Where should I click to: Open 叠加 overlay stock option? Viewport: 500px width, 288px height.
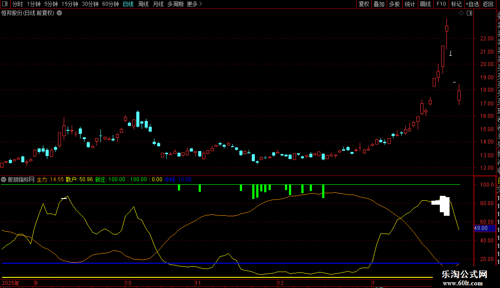(379, 4)
